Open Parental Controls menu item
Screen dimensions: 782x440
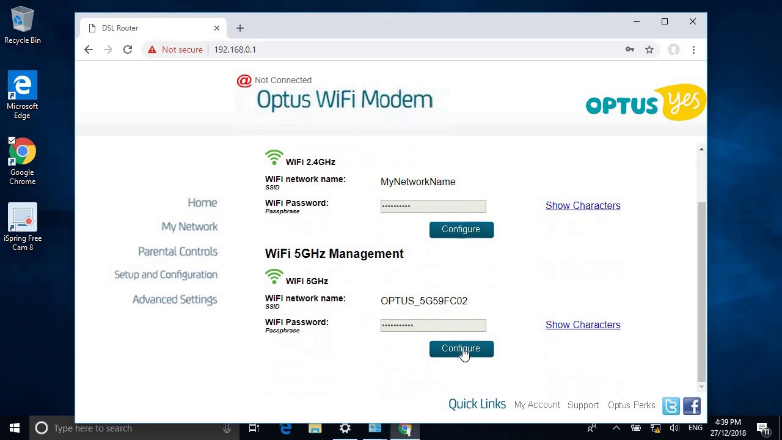pyautogui.click(x=178, y=252)
